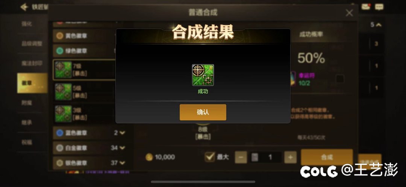Confirm the result with 确认 button
The height and width of the screenshot is (187, 406).
pos(203,112)
